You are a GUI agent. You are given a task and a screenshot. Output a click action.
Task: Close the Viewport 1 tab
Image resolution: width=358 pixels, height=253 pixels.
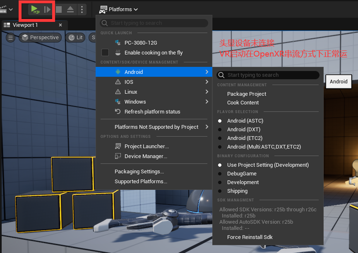point(60,25)
